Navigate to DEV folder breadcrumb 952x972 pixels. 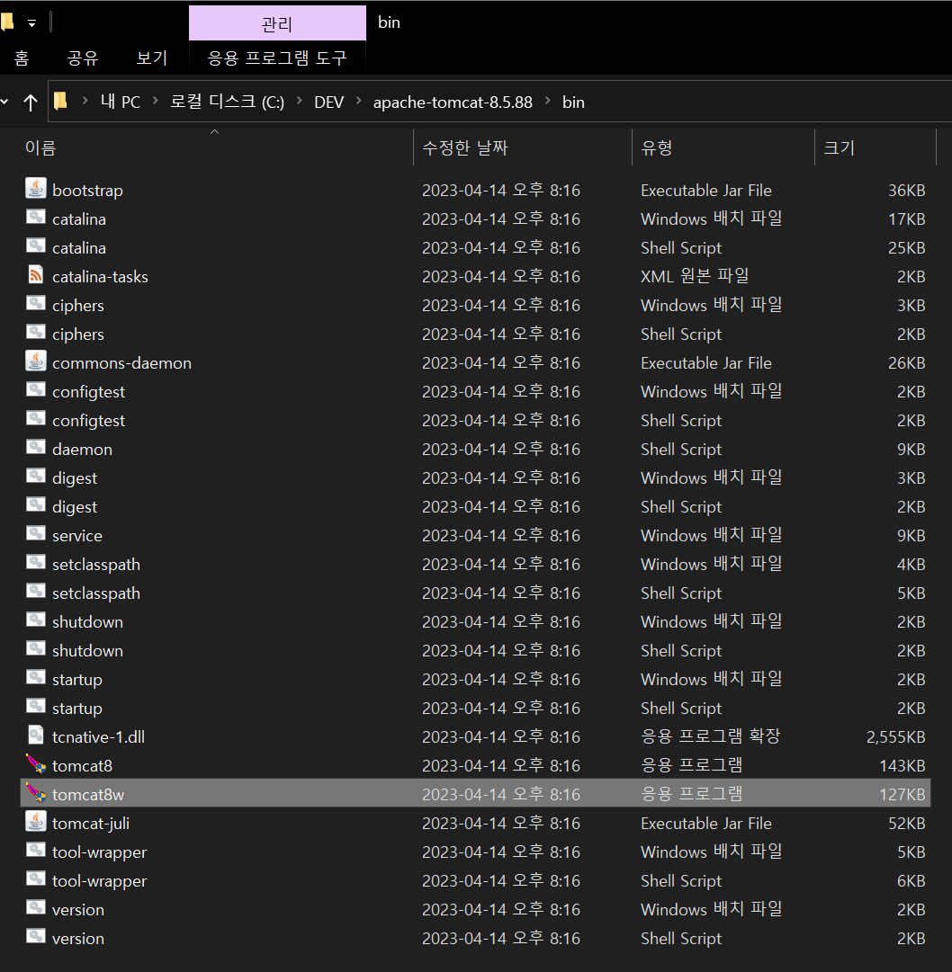(x=328, y=102)
